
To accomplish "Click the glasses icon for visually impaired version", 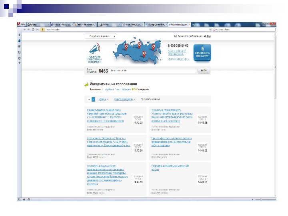I will tap(175, 36).
